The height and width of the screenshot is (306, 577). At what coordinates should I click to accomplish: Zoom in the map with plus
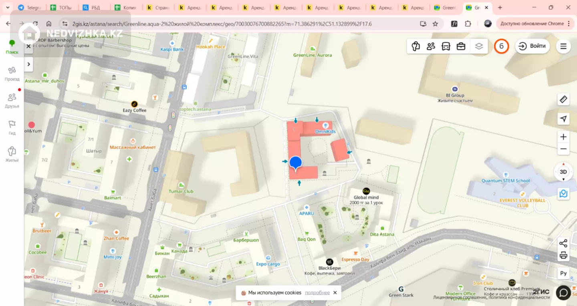point(563,137)
